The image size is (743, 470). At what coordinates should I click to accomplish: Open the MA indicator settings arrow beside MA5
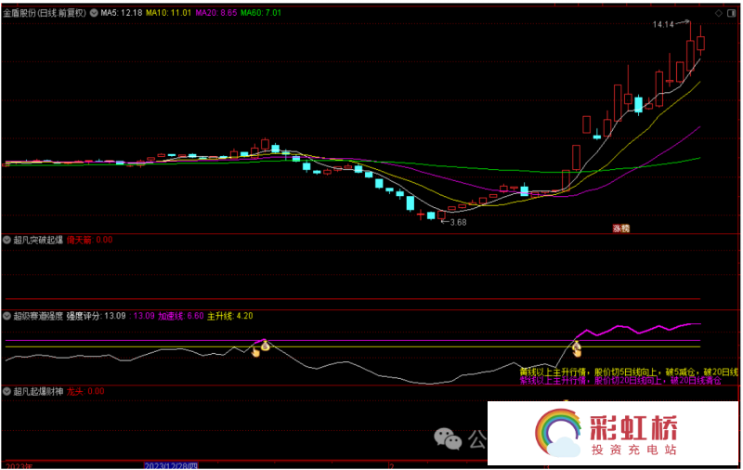click(x=93, y=13)
